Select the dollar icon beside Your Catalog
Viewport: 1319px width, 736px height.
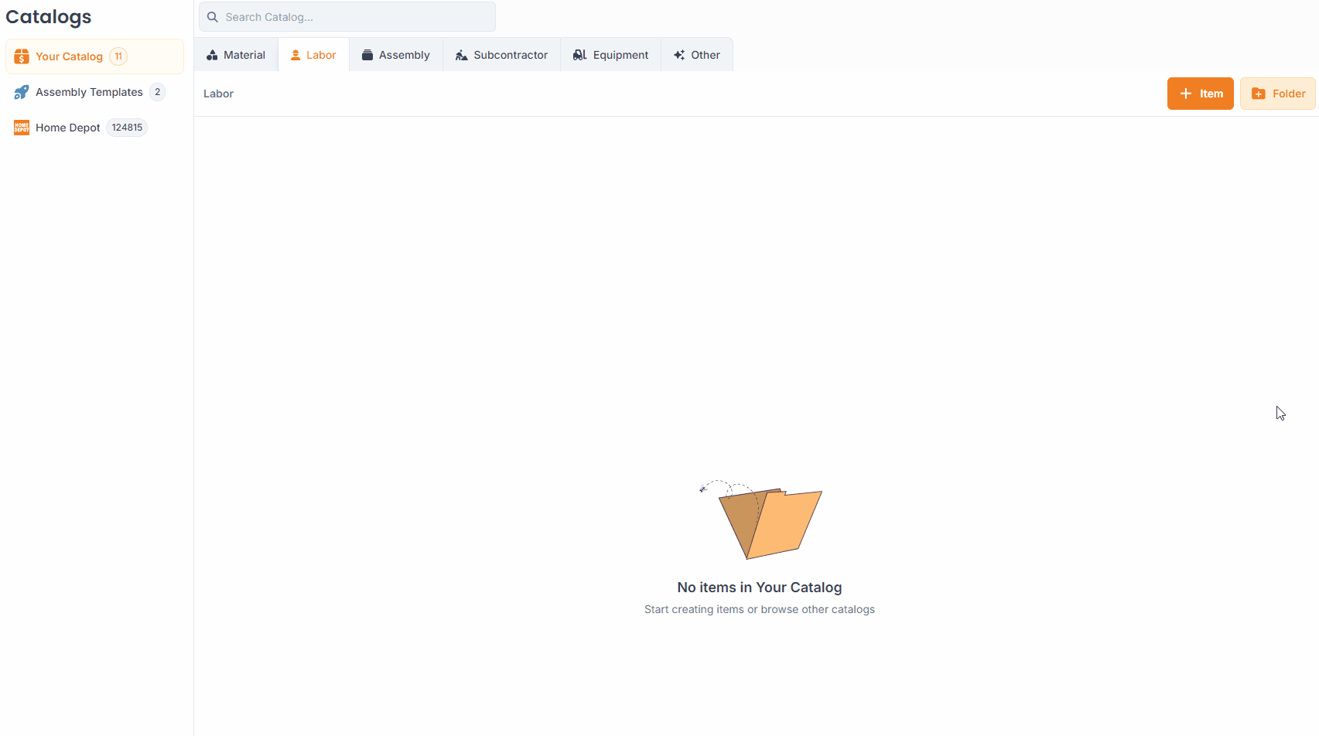click(x=22, y=56)
